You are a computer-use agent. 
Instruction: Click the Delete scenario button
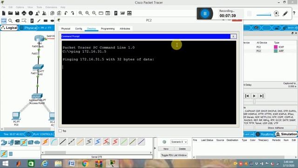(x=182, y=149)
